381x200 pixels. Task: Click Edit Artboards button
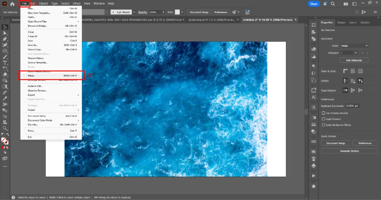click(x=354, y=60)
